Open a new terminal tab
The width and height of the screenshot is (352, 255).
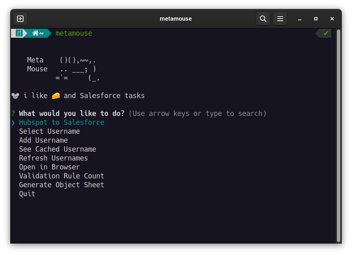pyautogui.click(x=20, y=19)
